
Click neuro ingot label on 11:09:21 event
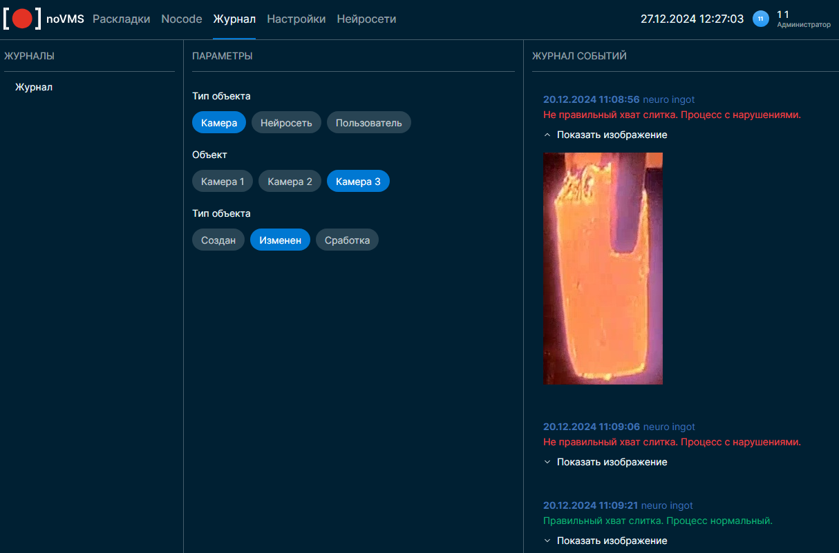(667, 505)
